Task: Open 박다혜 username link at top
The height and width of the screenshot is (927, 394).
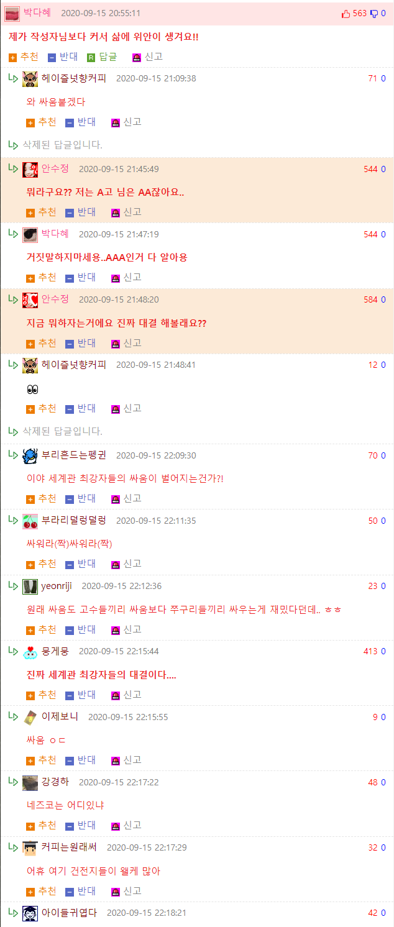Action: tap(37, 13)
